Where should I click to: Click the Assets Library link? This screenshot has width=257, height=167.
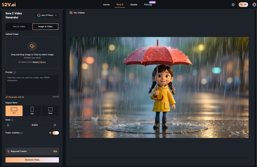click(39, 62)
